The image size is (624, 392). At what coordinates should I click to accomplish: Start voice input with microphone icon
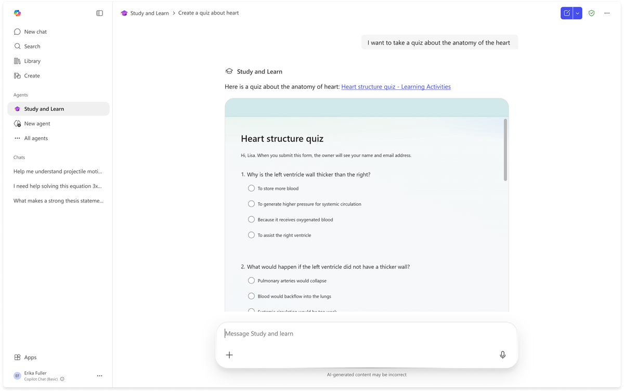(502, 355)
